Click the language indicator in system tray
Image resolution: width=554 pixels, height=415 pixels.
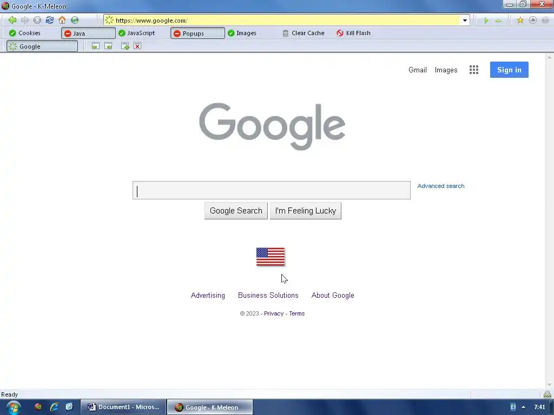coord(513,407)
